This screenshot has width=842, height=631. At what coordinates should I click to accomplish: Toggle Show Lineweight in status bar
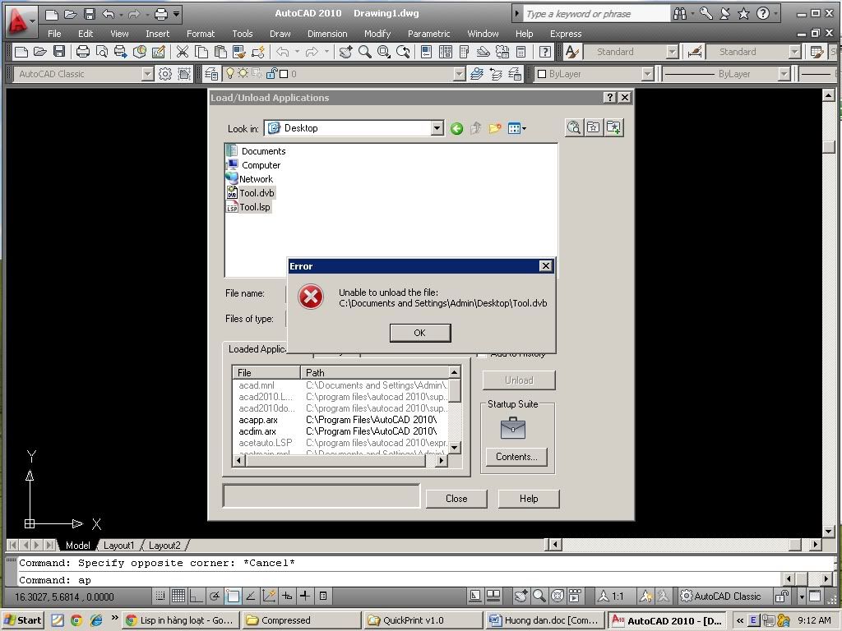click(x=305, y=596)
